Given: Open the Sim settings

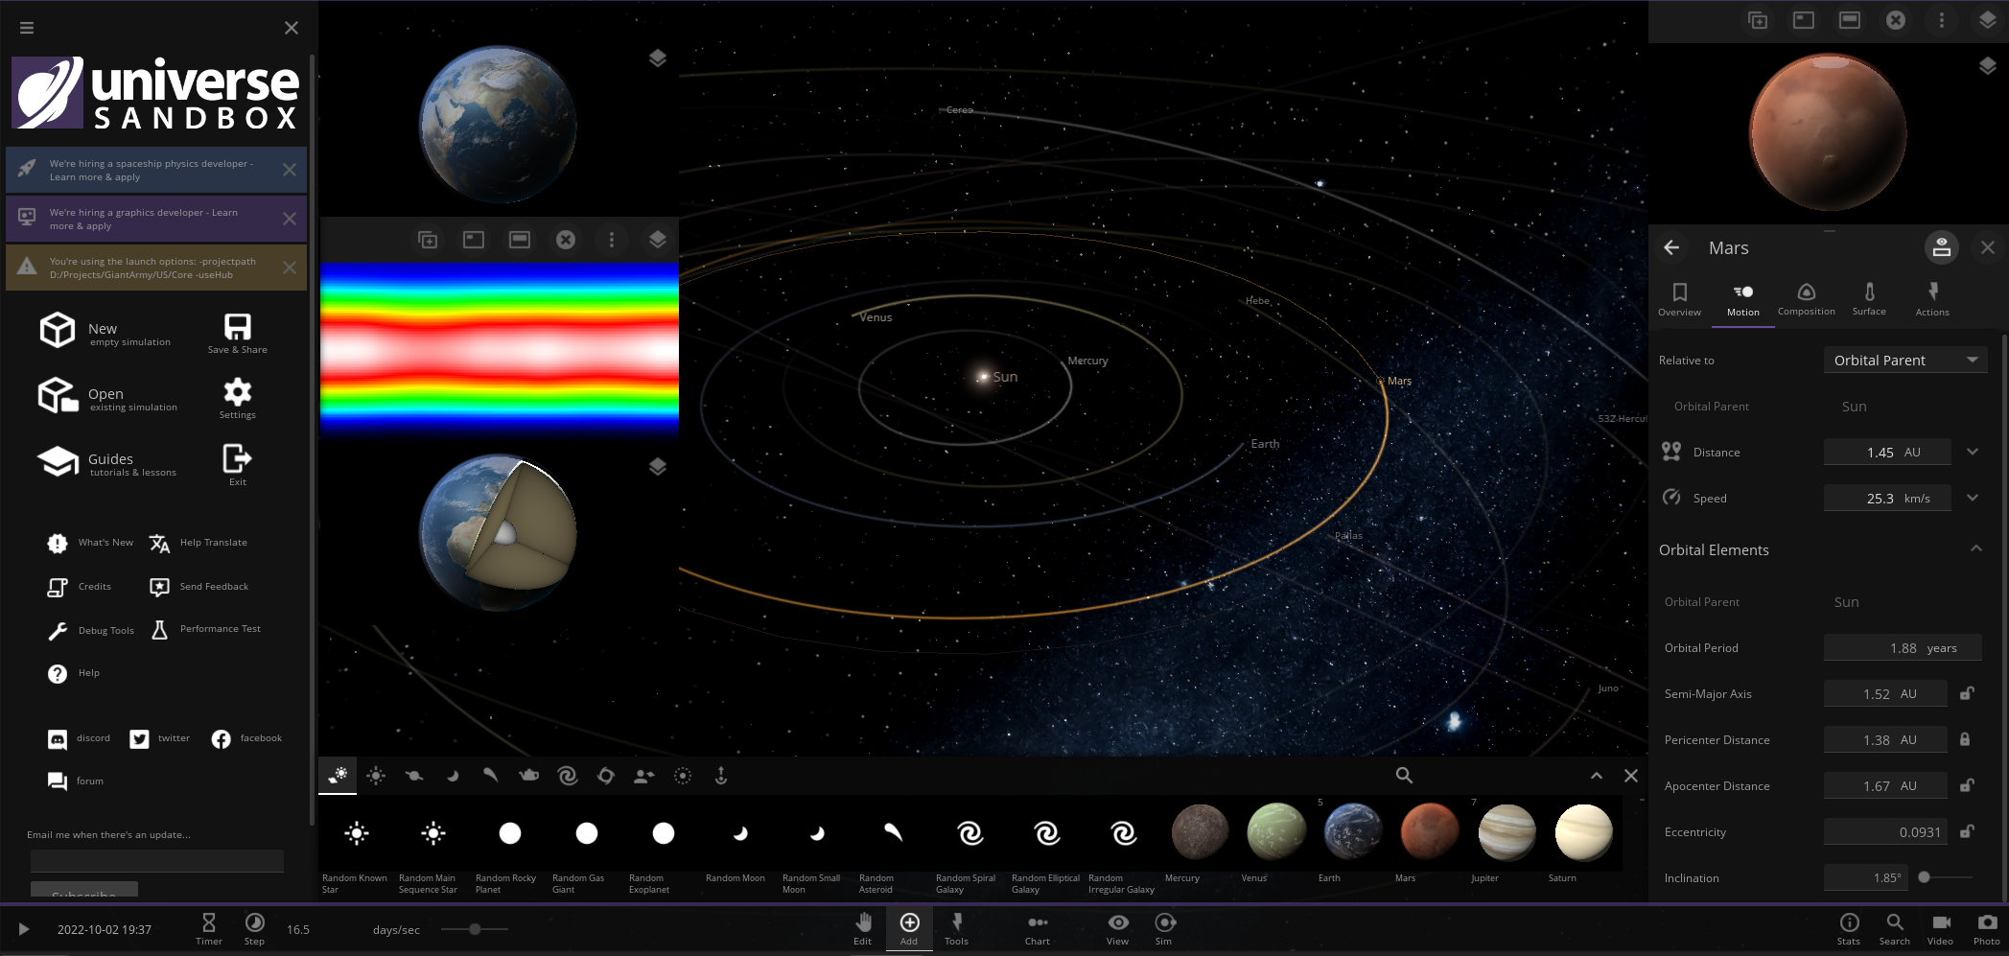Looking at the screenshot, I should [x=1164, y=928].
